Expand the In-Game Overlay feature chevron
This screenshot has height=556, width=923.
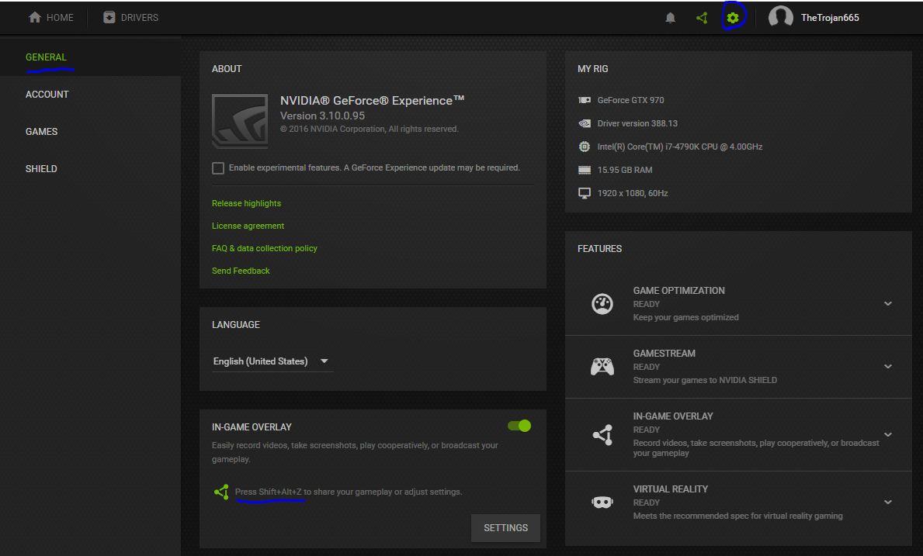(x=888, y=435)
